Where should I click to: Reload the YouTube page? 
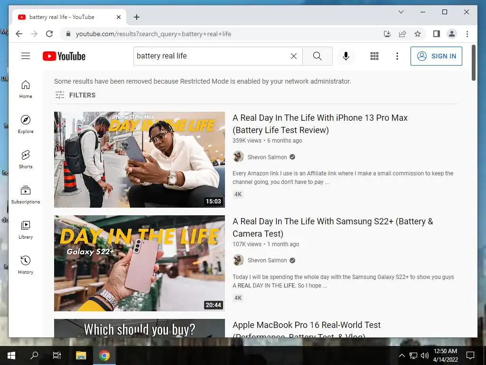click(49, 34)
